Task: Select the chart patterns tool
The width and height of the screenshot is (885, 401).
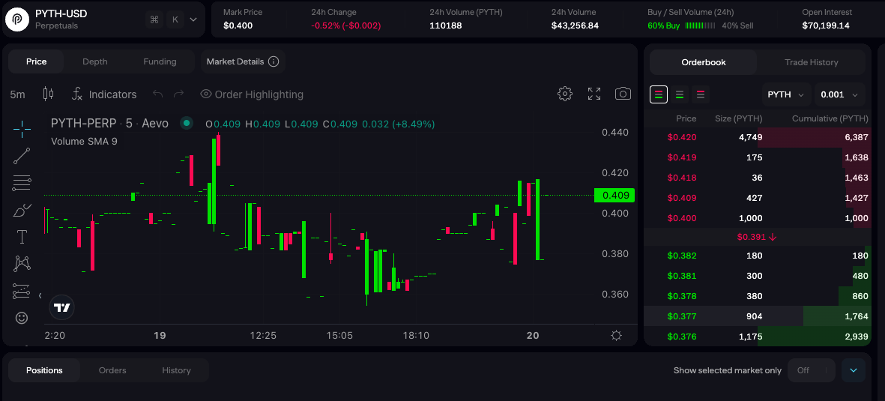Action: click(x=22, y=263)
